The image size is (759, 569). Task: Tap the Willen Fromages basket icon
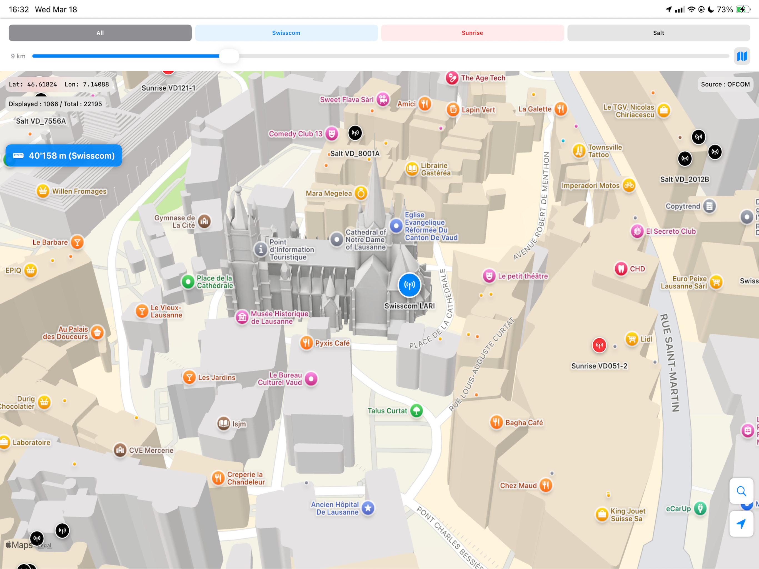pyautogui.click(x=43, y=191)
